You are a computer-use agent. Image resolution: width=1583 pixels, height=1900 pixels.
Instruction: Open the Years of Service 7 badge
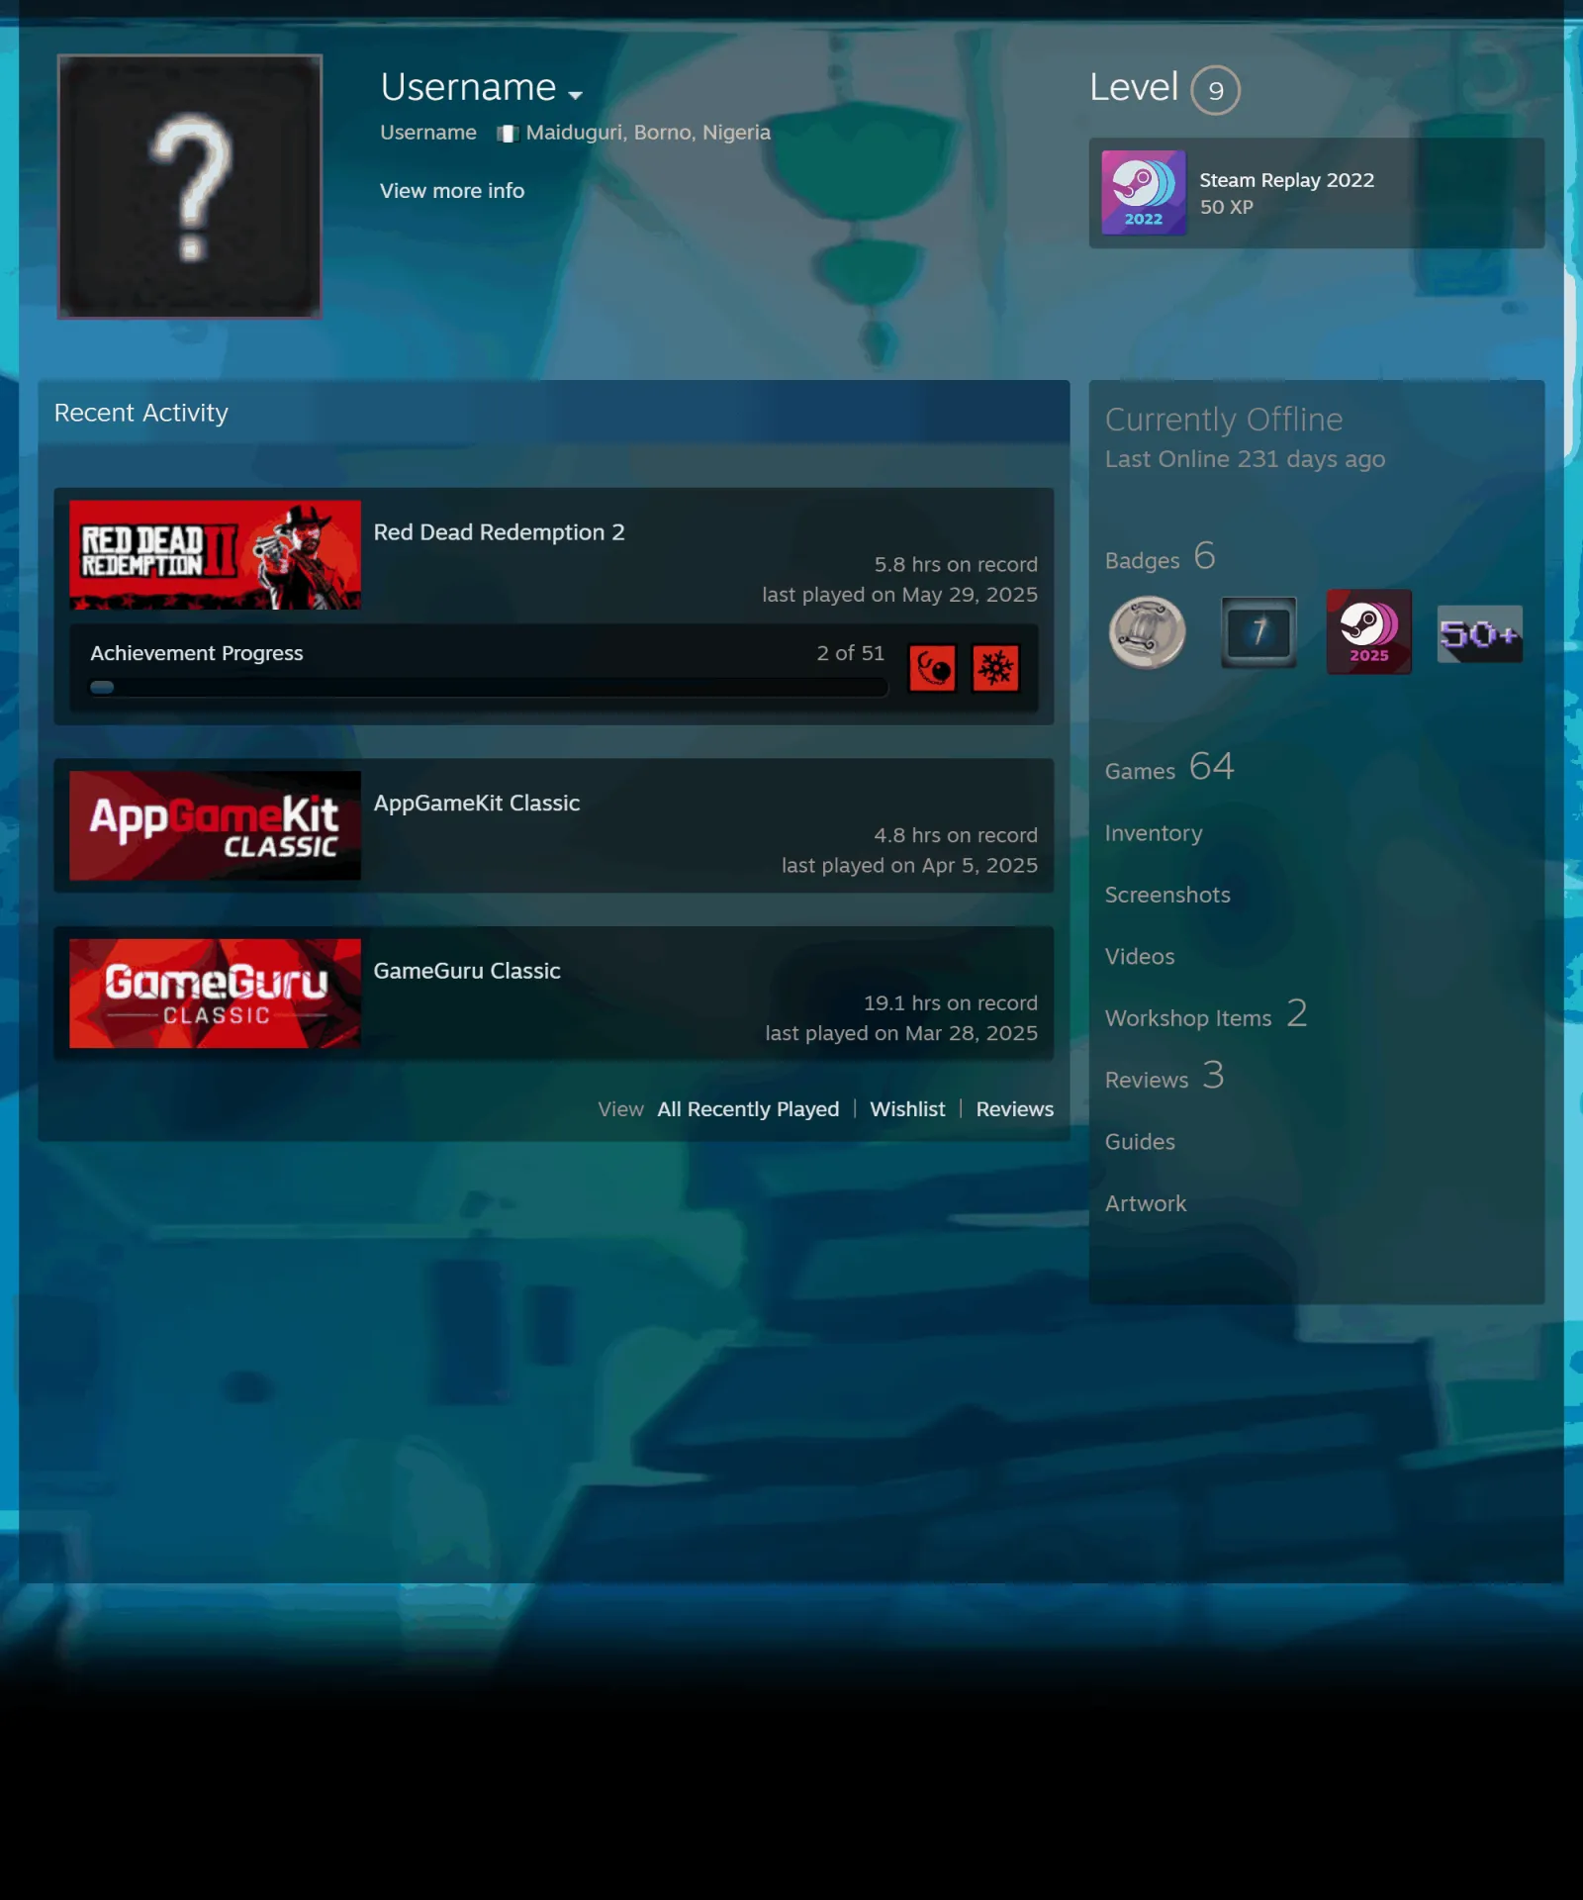[1258, 632]
